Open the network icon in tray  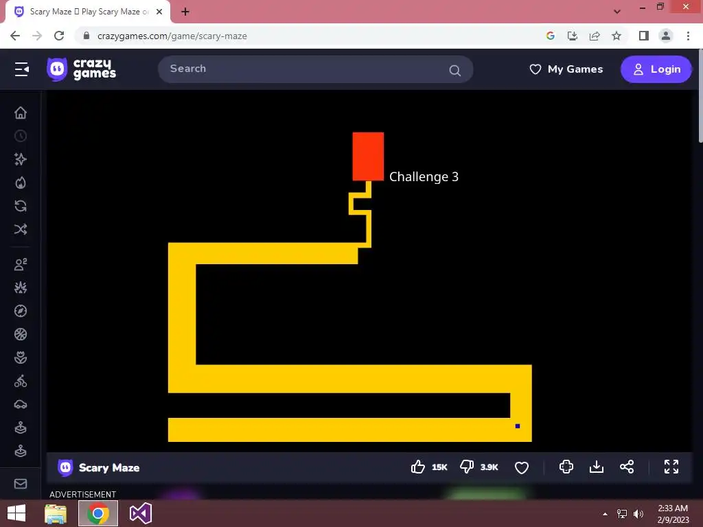click(622, 514)
